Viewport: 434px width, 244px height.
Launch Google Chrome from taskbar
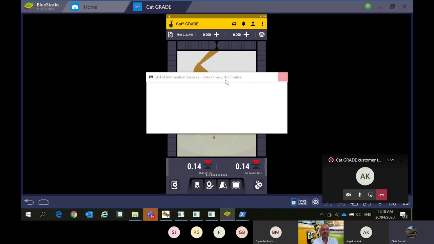[74, 215]
